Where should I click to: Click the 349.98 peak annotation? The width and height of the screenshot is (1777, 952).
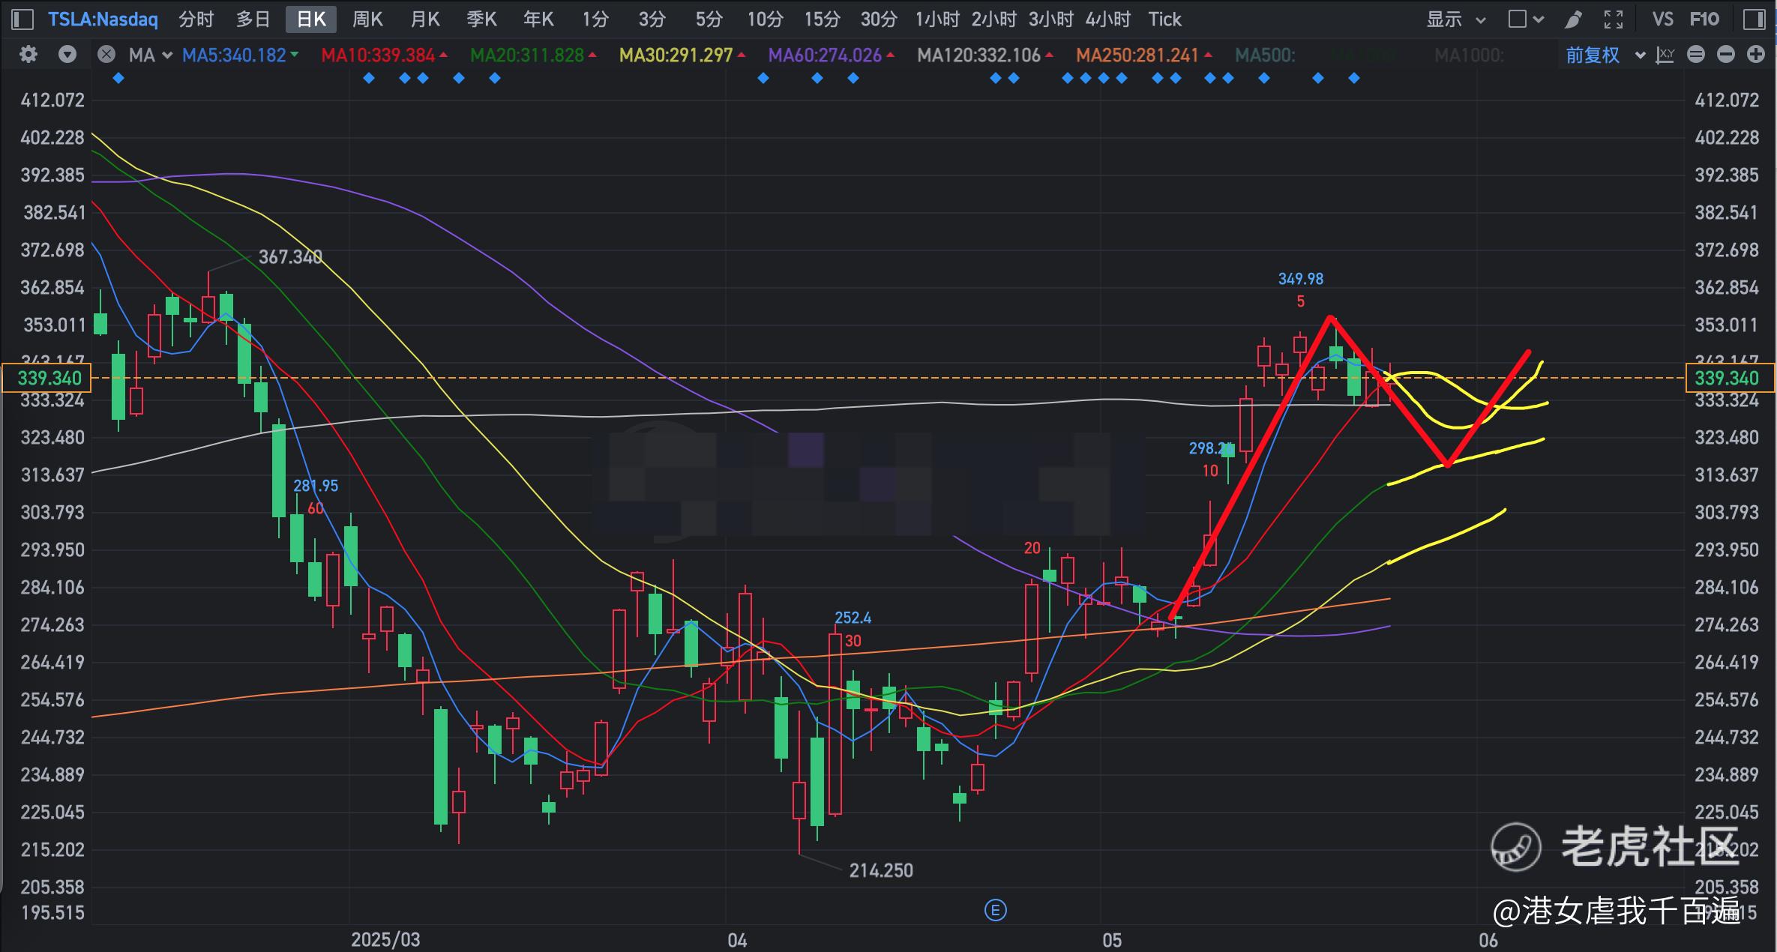click(1301, 279)
